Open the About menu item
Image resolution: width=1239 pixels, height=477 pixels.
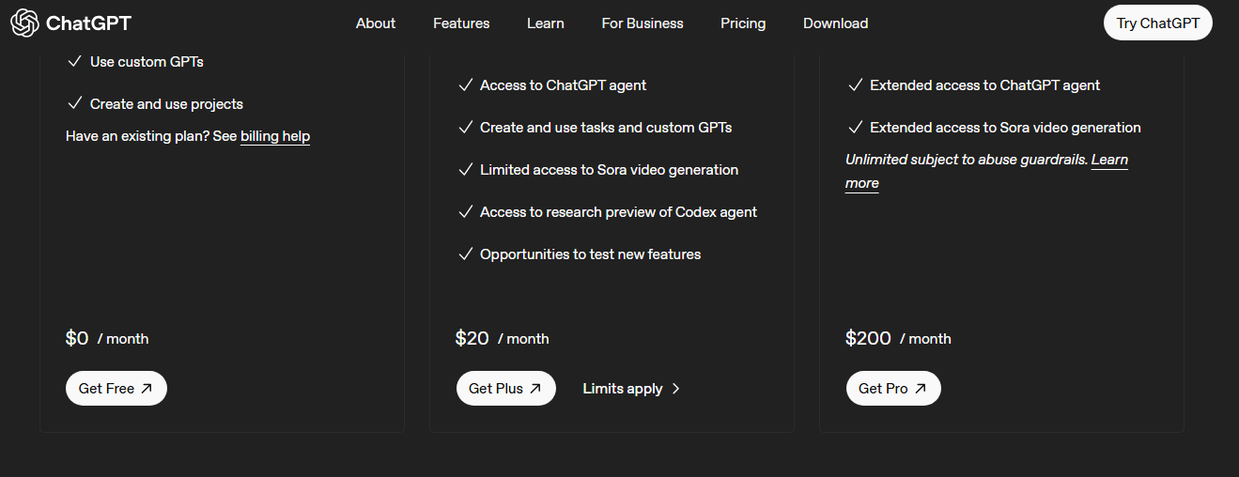(376, 23)
